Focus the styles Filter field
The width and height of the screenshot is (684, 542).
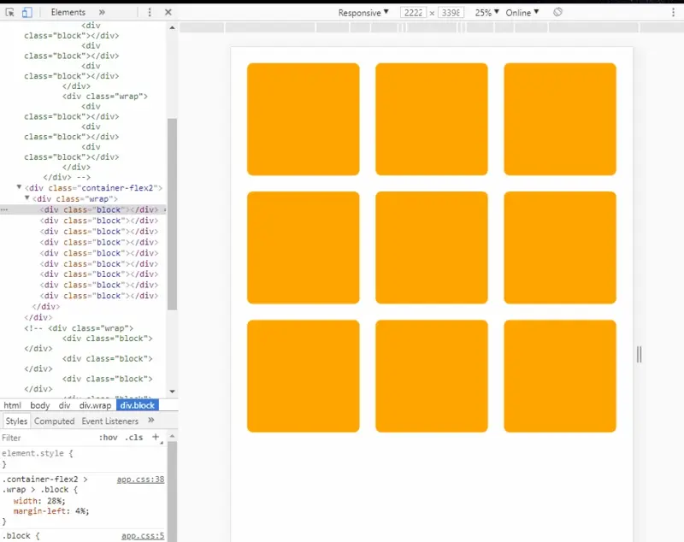[48, 438]
